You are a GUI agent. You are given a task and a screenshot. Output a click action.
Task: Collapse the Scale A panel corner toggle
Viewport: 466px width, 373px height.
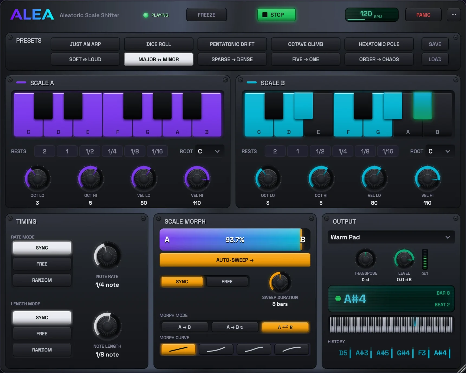tap(225, 80)
